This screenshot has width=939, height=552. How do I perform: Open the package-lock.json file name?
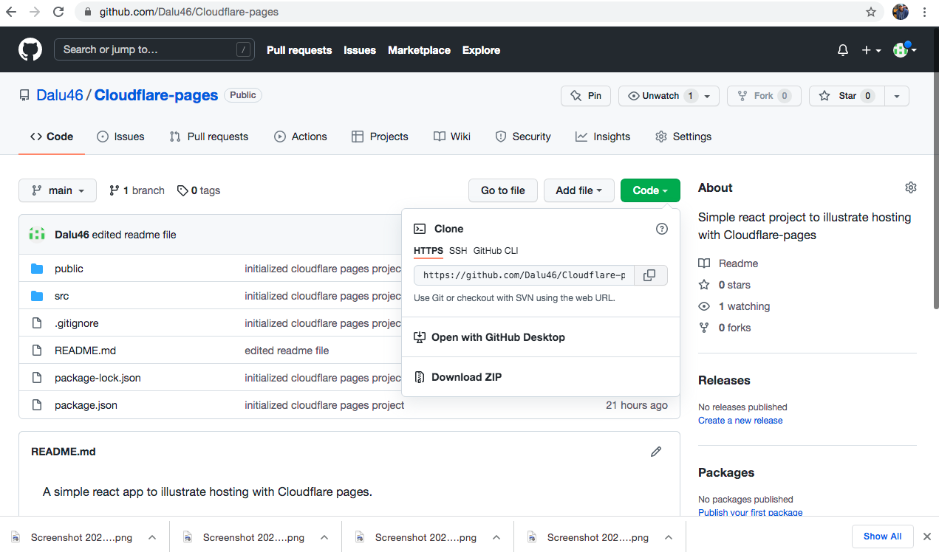tap(98, 378)
